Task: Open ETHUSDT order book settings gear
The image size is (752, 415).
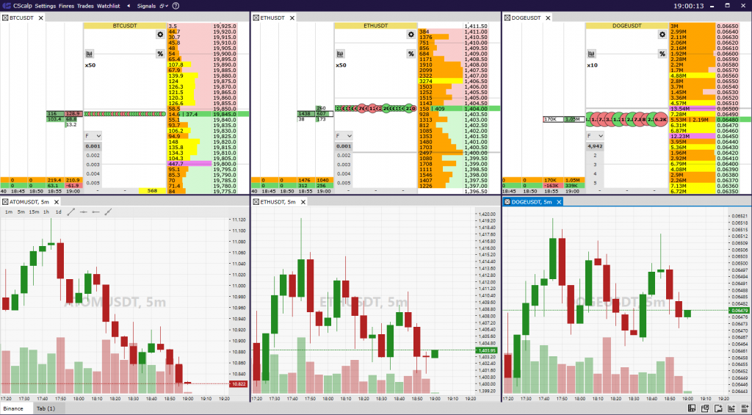Action: (411, 35)
